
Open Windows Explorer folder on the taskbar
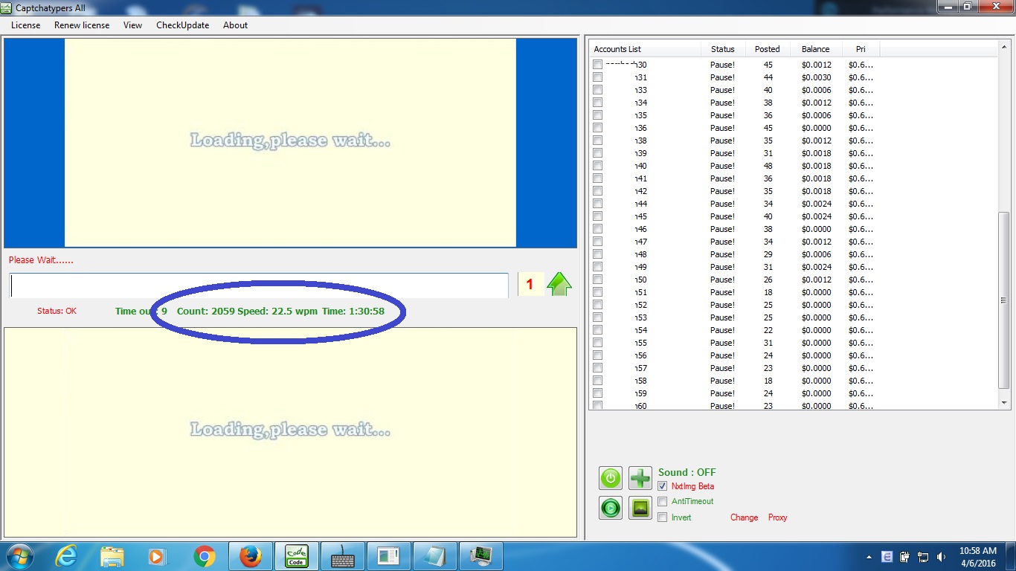coord(112,556)
